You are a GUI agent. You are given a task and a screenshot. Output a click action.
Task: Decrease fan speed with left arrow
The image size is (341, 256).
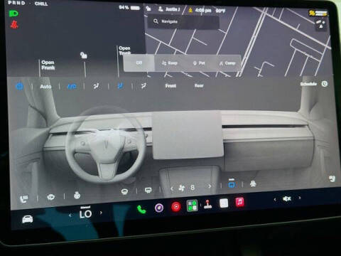(172, 188)
